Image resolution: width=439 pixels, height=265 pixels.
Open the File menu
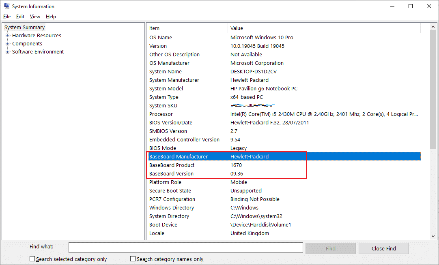(7, 17)
